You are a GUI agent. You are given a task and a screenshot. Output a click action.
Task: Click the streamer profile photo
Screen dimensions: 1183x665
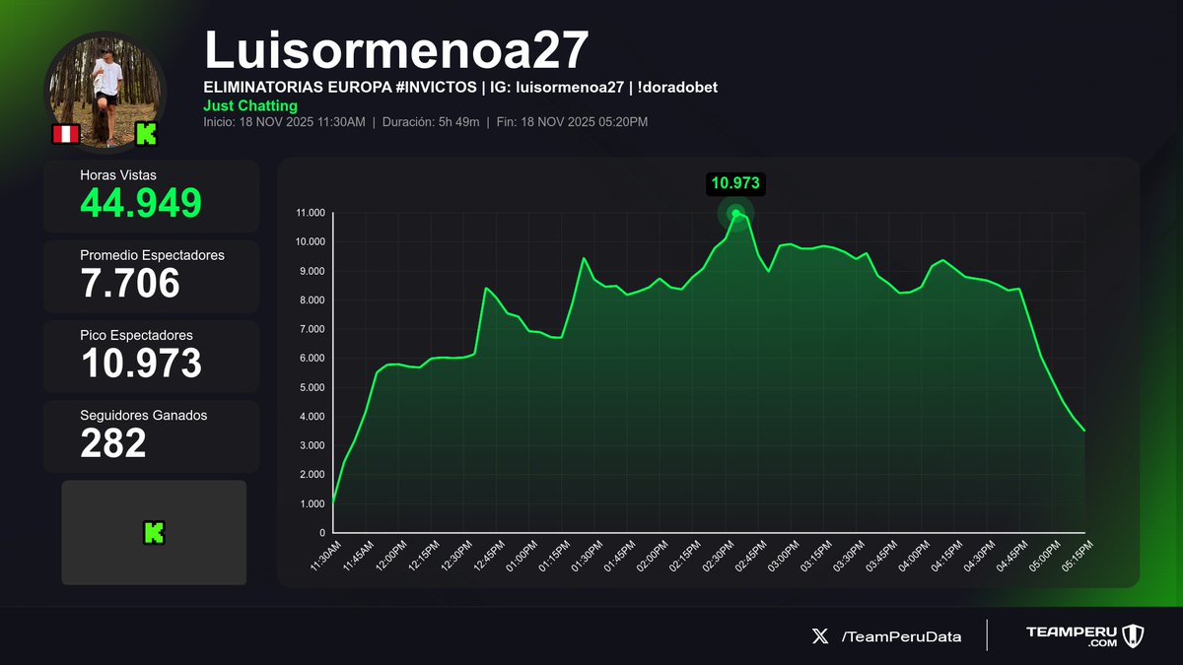click(x=105, y=93)
